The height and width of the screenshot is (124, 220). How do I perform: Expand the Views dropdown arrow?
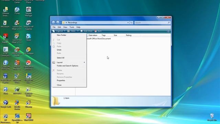78,31
